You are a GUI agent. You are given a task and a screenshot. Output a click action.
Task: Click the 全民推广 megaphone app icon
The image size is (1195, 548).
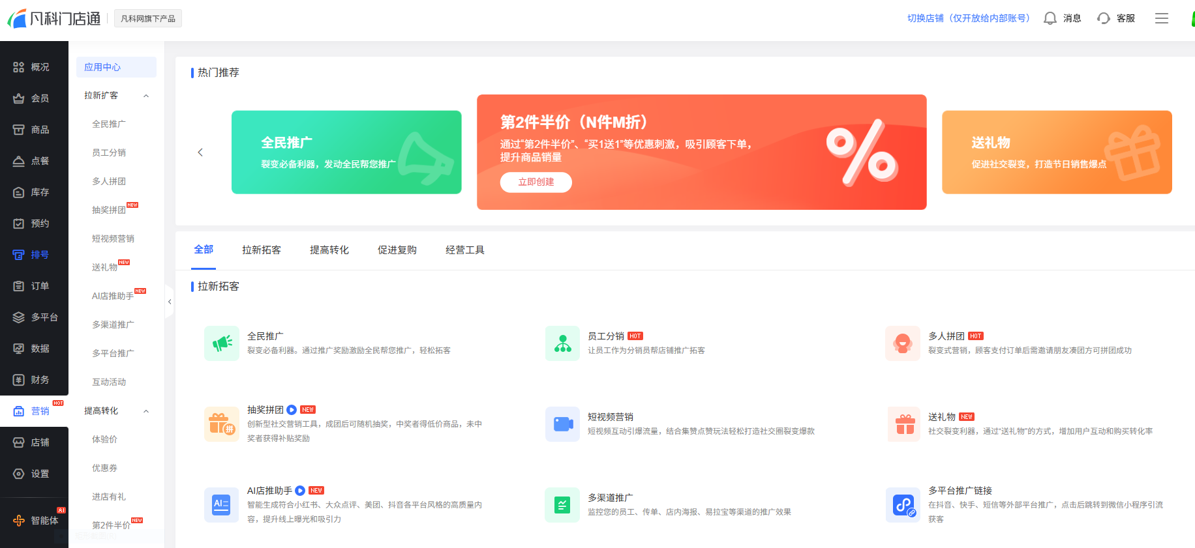[x=222, y=343]
